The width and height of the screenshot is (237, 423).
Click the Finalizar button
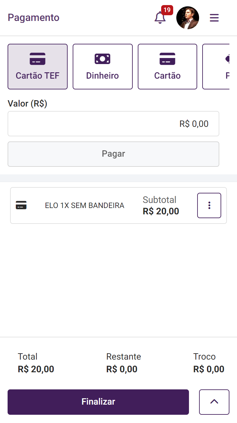pyautogui.click(x=98, y=402)
